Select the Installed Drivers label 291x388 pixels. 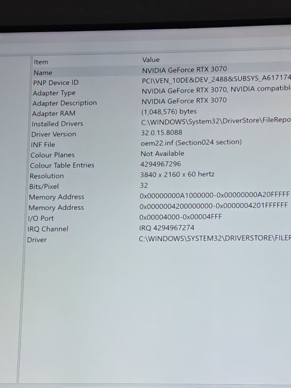58,124
